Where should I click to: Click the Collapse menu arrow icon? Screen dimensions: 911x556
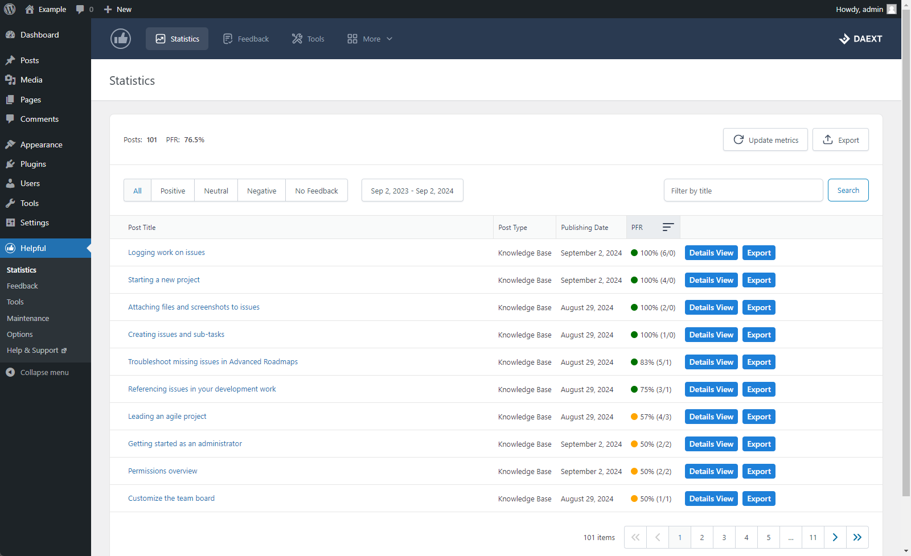[x=10, y=372]
